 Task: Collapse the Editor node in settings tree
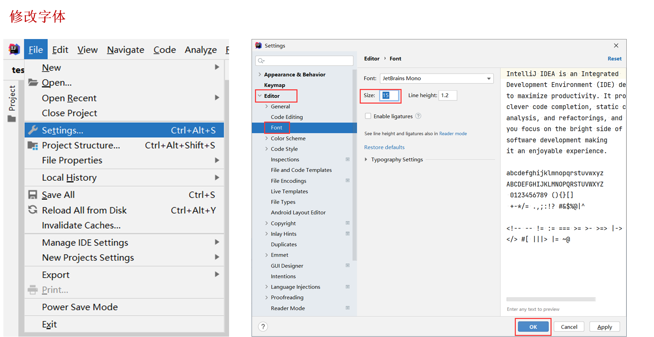(x=260, y=96)
